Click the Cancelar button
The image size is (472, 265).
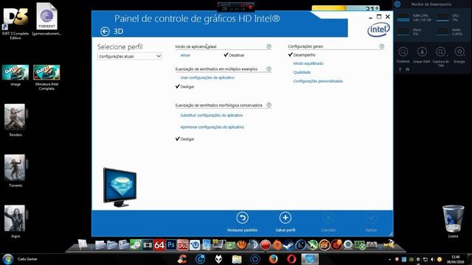(328, 222)
